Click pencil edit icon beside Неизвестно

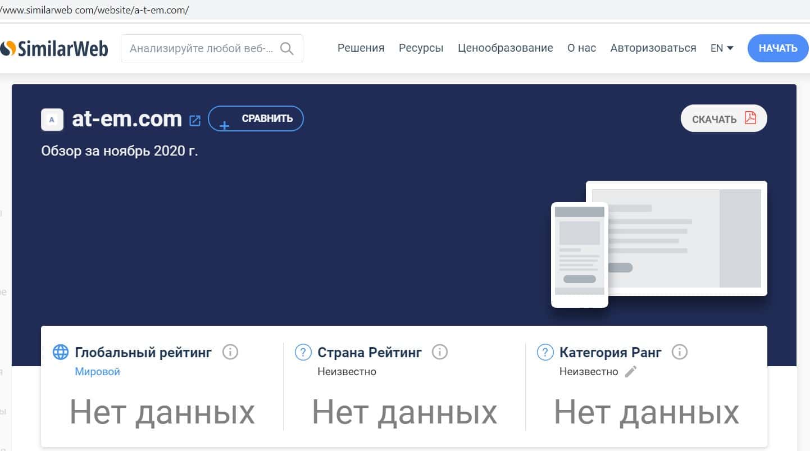coord(631,371)
